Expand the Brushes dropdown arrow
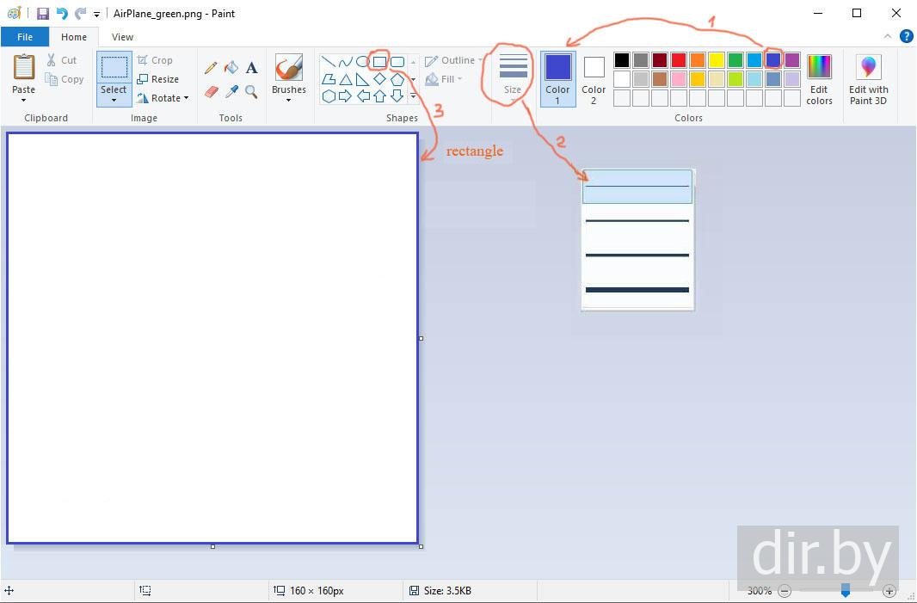The image size is (917, 603). tap(289, 101)
